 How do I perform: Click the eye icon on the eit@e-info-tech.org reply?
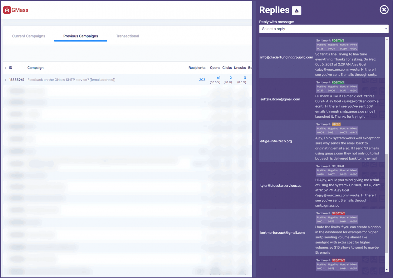coord(365,125)
